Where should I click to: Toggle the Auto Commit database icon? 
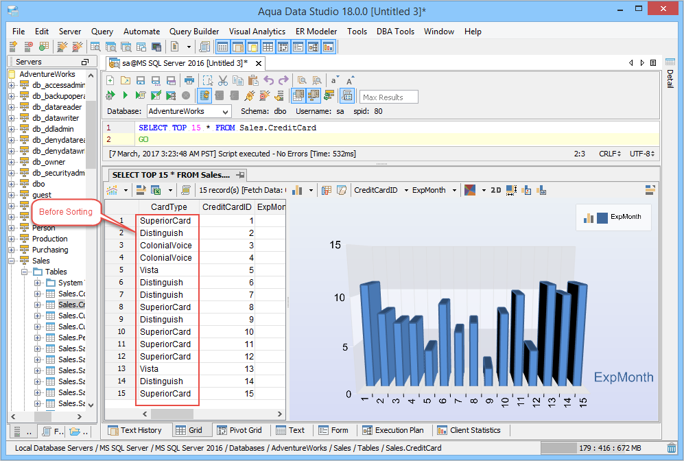(x=204, y=95)
